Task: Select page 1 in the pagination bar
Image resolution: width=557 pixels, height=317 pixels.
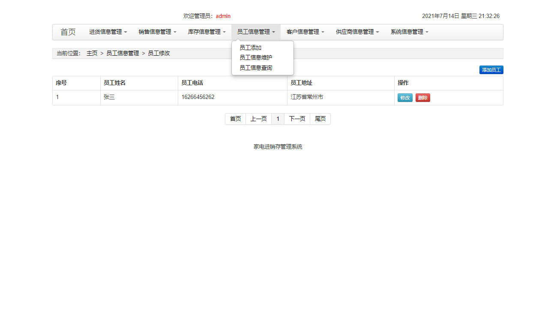Action: click(278, 119)
